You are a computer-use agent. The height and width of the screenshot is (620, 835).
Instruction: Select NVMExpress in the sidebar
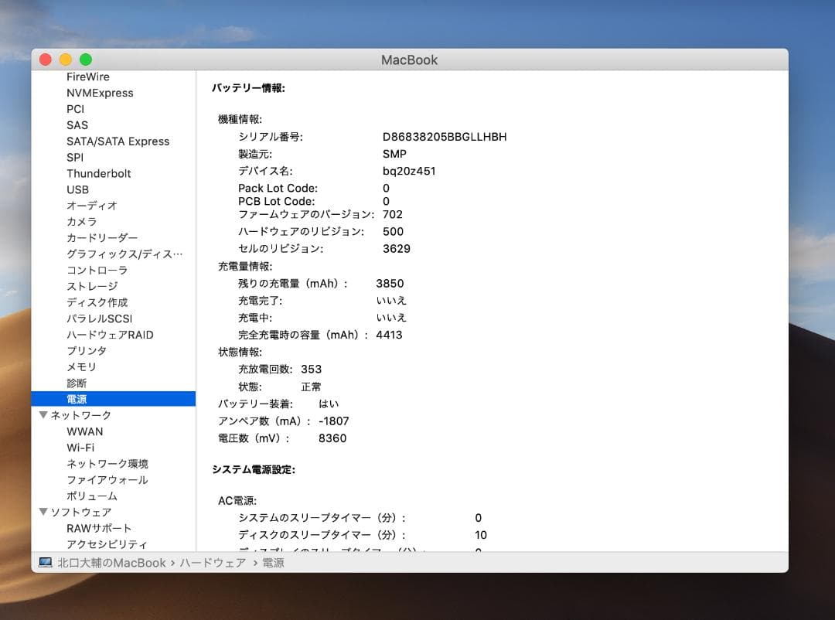pyautogui.click(x=100, y=92)
